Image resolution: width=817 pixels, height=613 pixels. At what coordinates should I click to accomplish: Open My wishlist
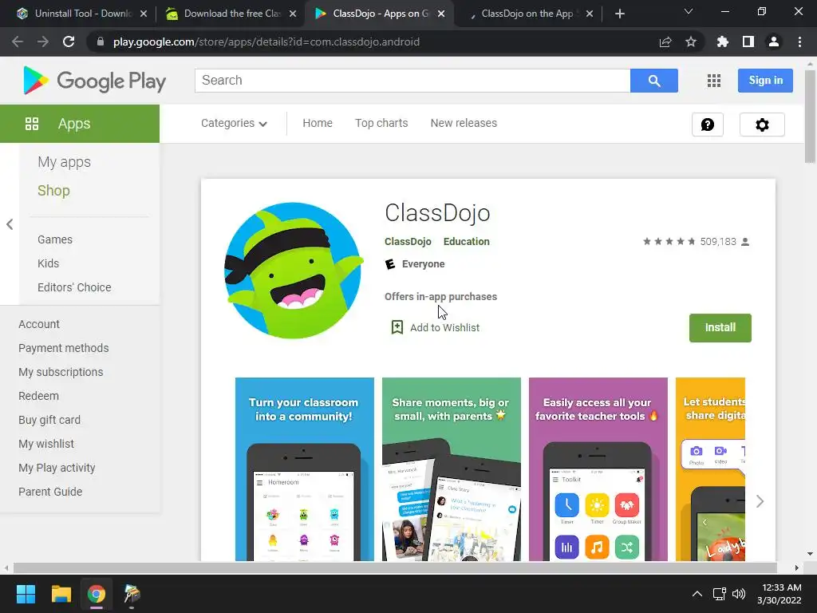[x=46, y=444]
